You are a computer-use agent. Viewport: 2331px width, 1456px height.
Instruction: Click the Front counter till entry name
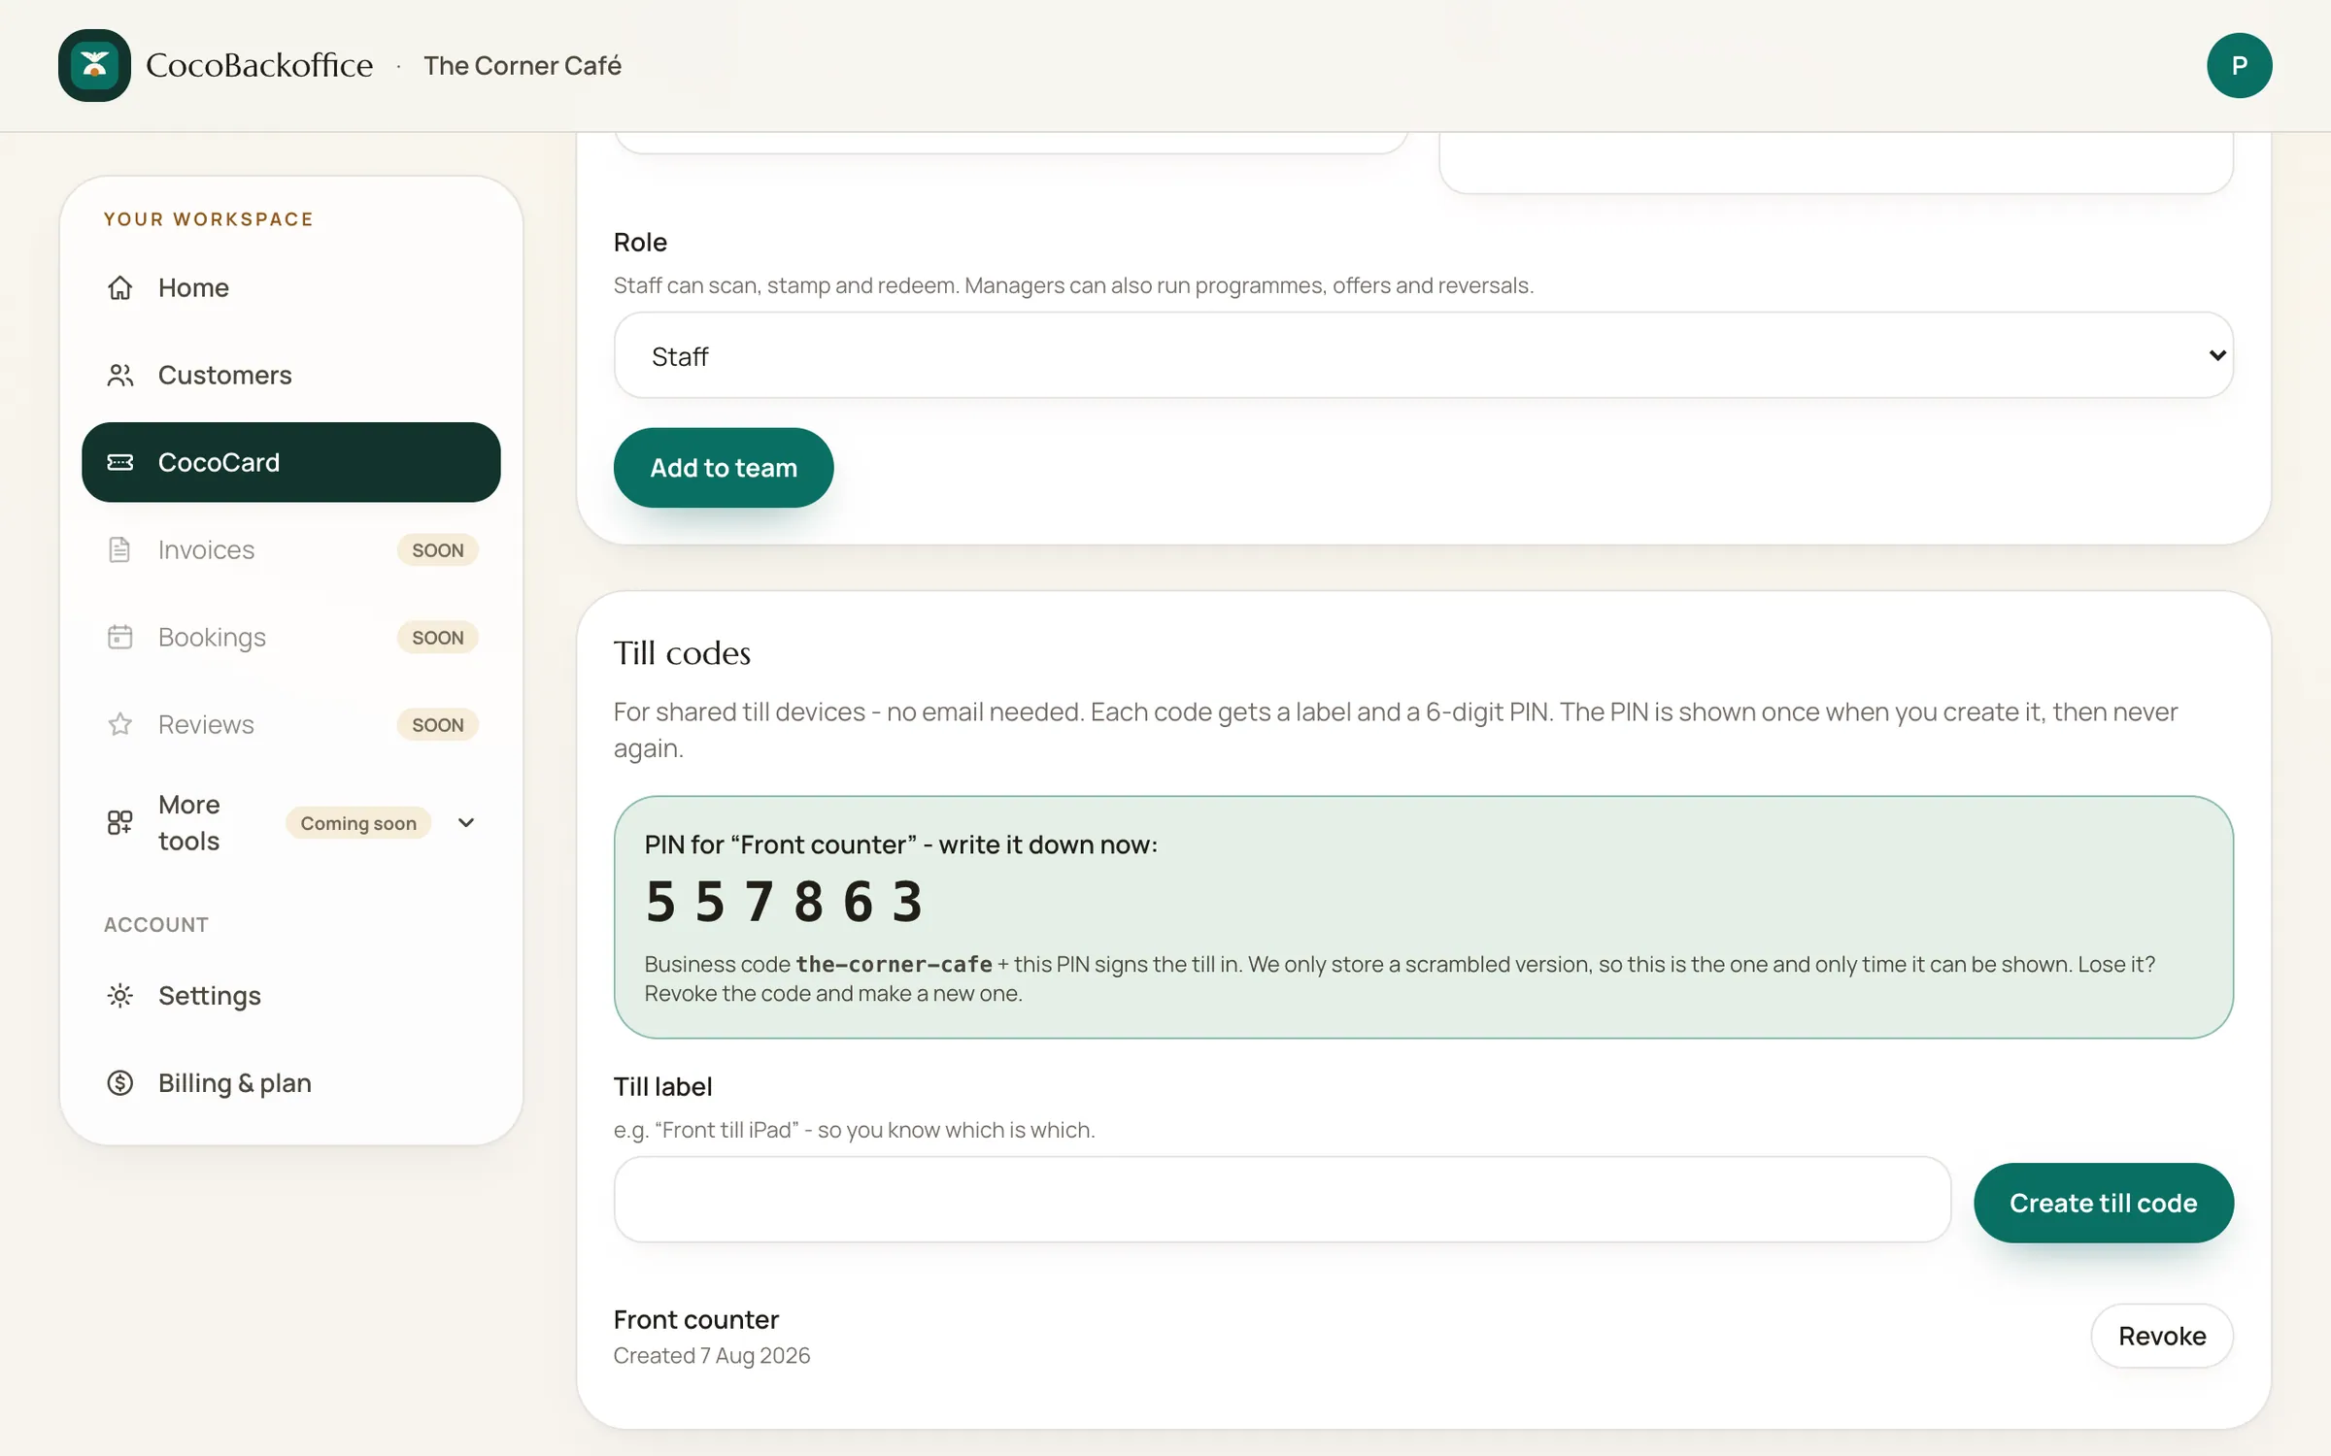click(x=696, y=1319)
